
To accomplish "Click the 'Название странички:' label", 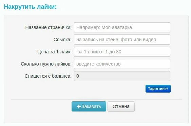I will click(49, 27).
